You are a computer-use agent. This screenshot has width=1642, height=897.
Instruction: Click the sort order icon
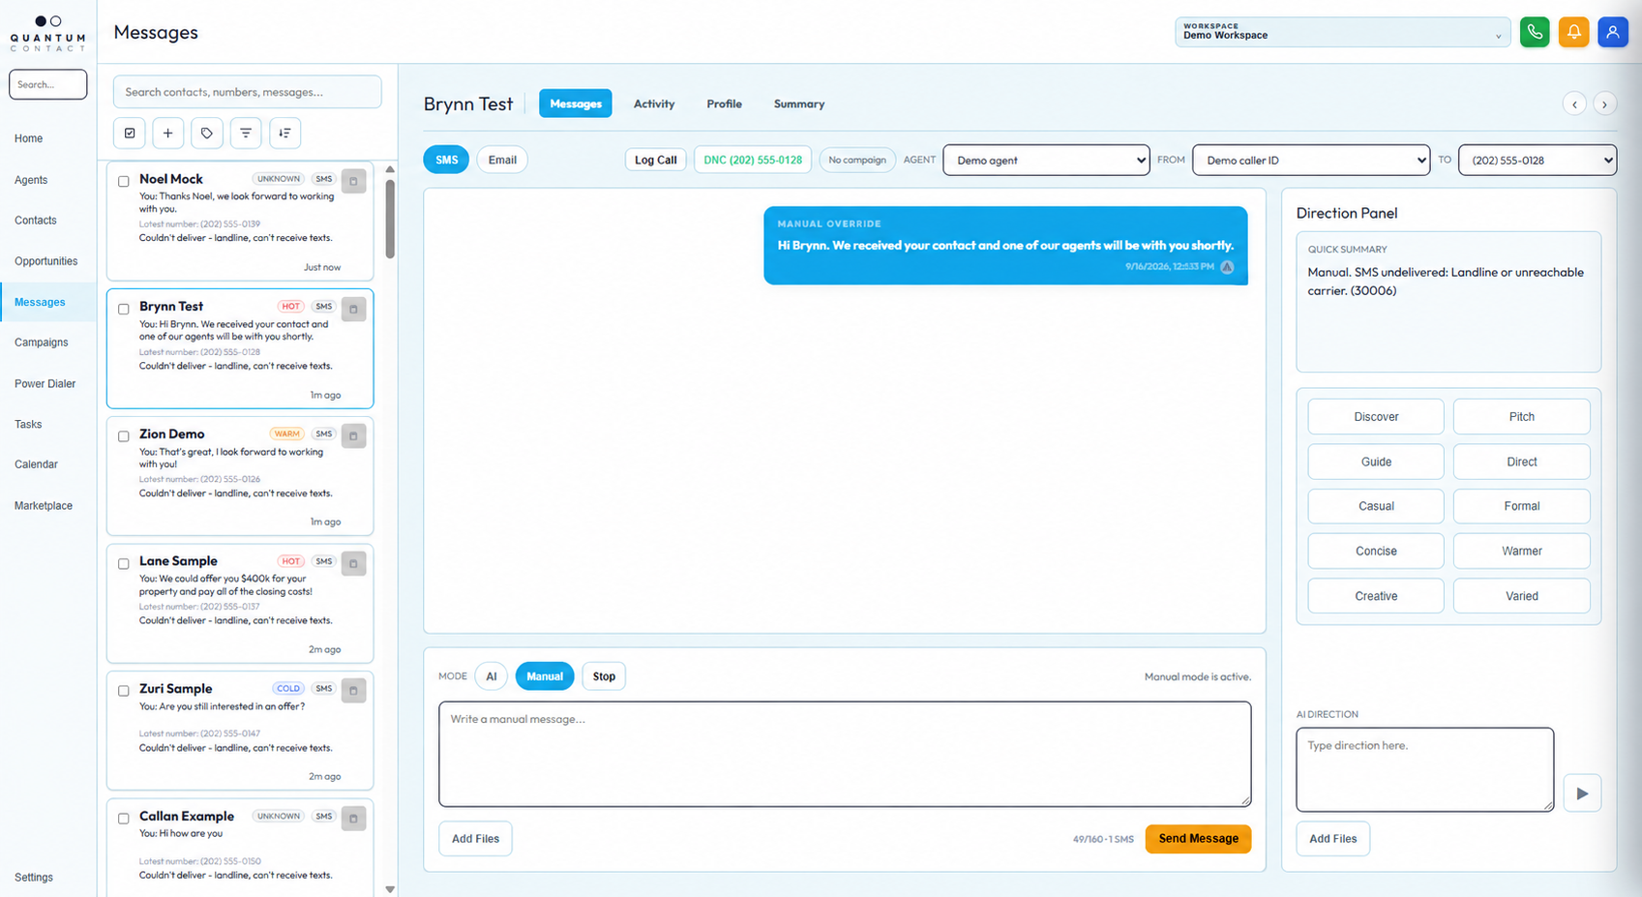point(284,133)
